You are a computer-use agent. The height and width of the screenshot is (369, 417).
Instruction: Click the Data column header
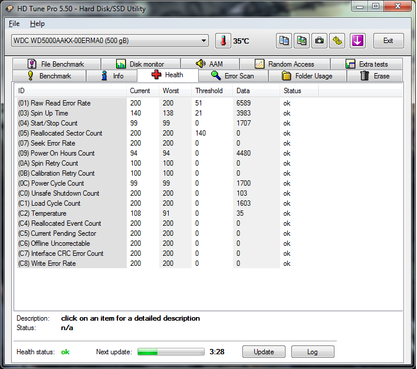tap(257, 91)
